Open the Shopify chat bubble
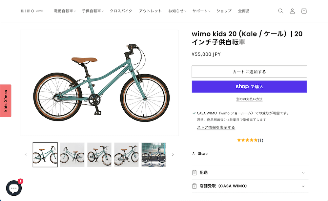Viewport: 328px width, 201px height. [14, 188]
